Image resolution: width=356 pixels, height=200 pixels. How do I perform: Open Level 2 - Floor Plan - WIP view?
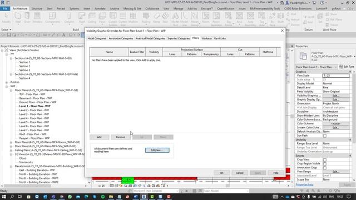[x=34, y=110]
